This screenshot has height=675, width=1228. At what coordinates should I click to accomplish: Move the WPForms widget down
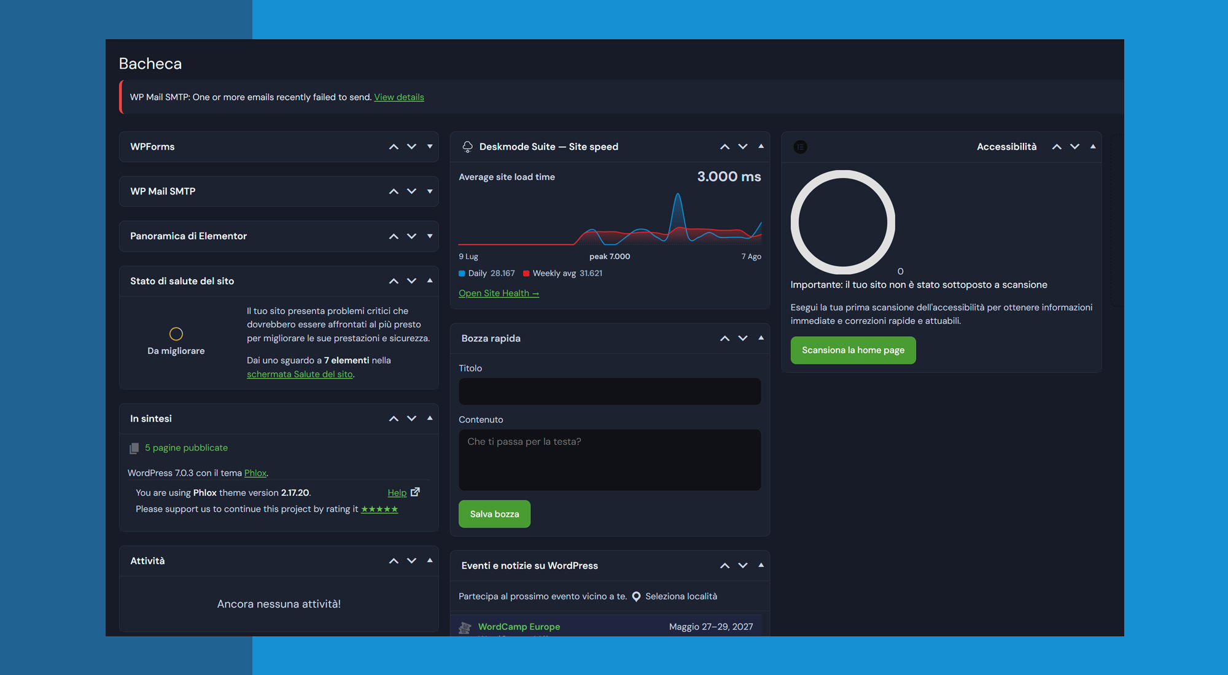click(x=412, y=147)
